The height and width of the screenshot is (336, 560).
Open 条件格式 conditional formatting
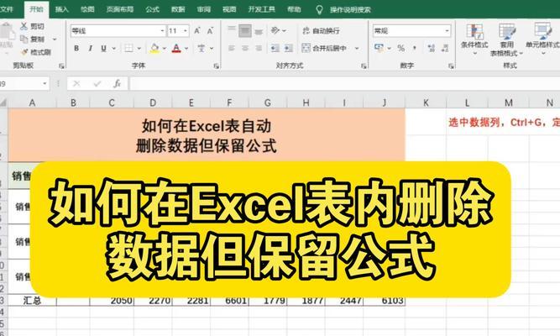click(474, 39)
